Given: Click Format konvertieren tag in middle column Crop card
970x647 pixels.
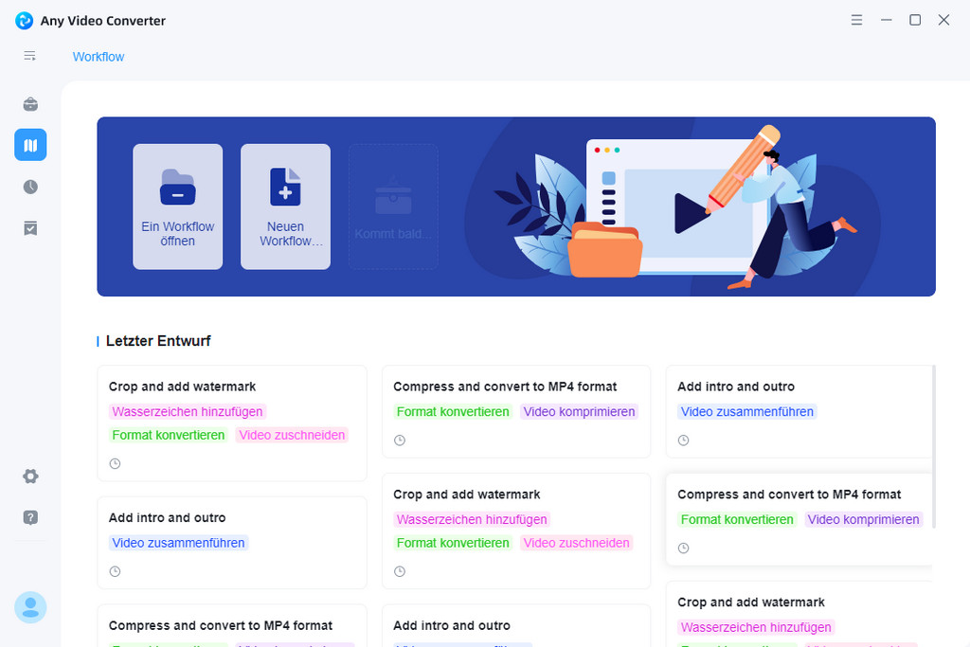Looking at the screenshot, I should click(453, 543).
